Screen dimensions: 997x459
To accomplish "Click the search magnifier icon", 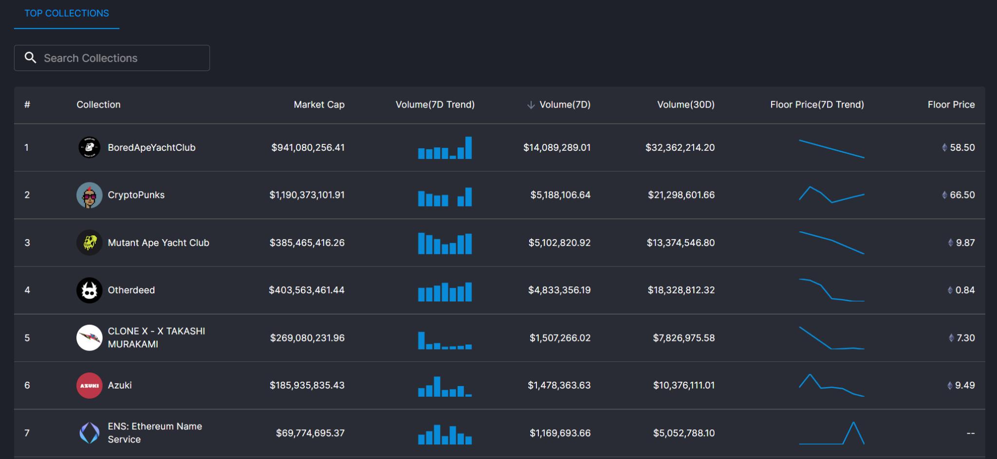I will coord(31,58).
